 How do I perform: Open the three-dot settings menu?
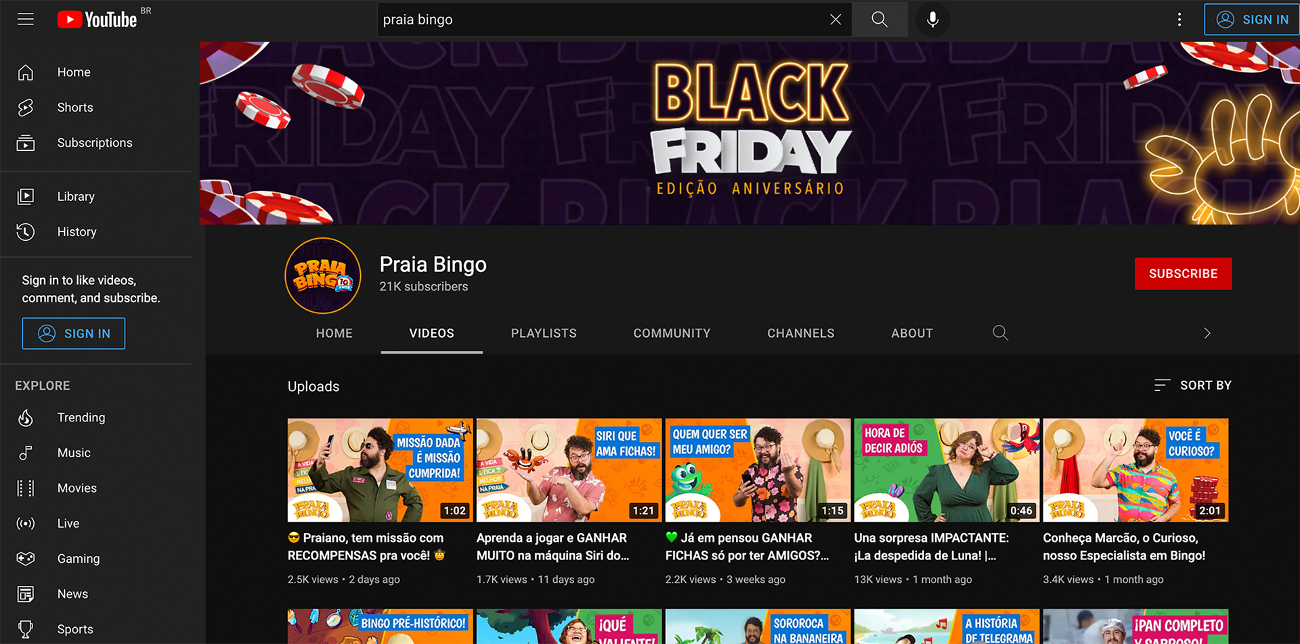tap(1179, 20)
